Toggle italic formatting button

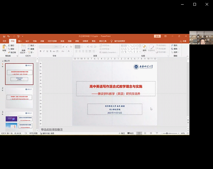click(44, 51)
